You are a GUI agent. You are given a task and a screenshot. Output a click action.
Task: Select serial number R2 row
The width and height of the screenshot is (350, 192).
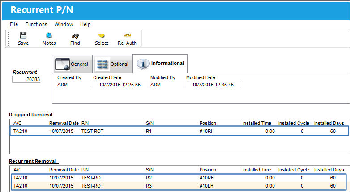tap(179, 178)
